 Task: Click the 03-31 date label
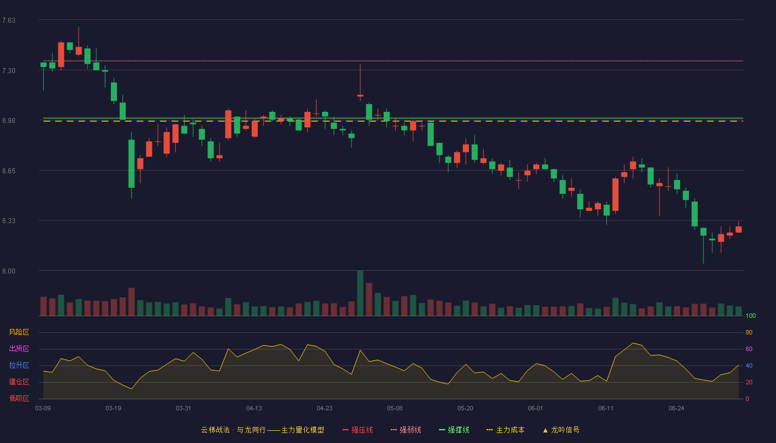pyautogui.click(x=183, y=408)
